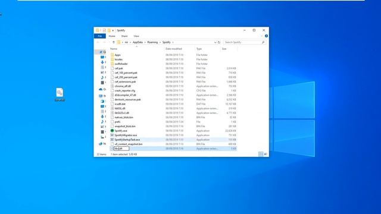Select crash_reporter.cfg file name
This screenshot has width=381, height=214.
[x=125, y=90]
